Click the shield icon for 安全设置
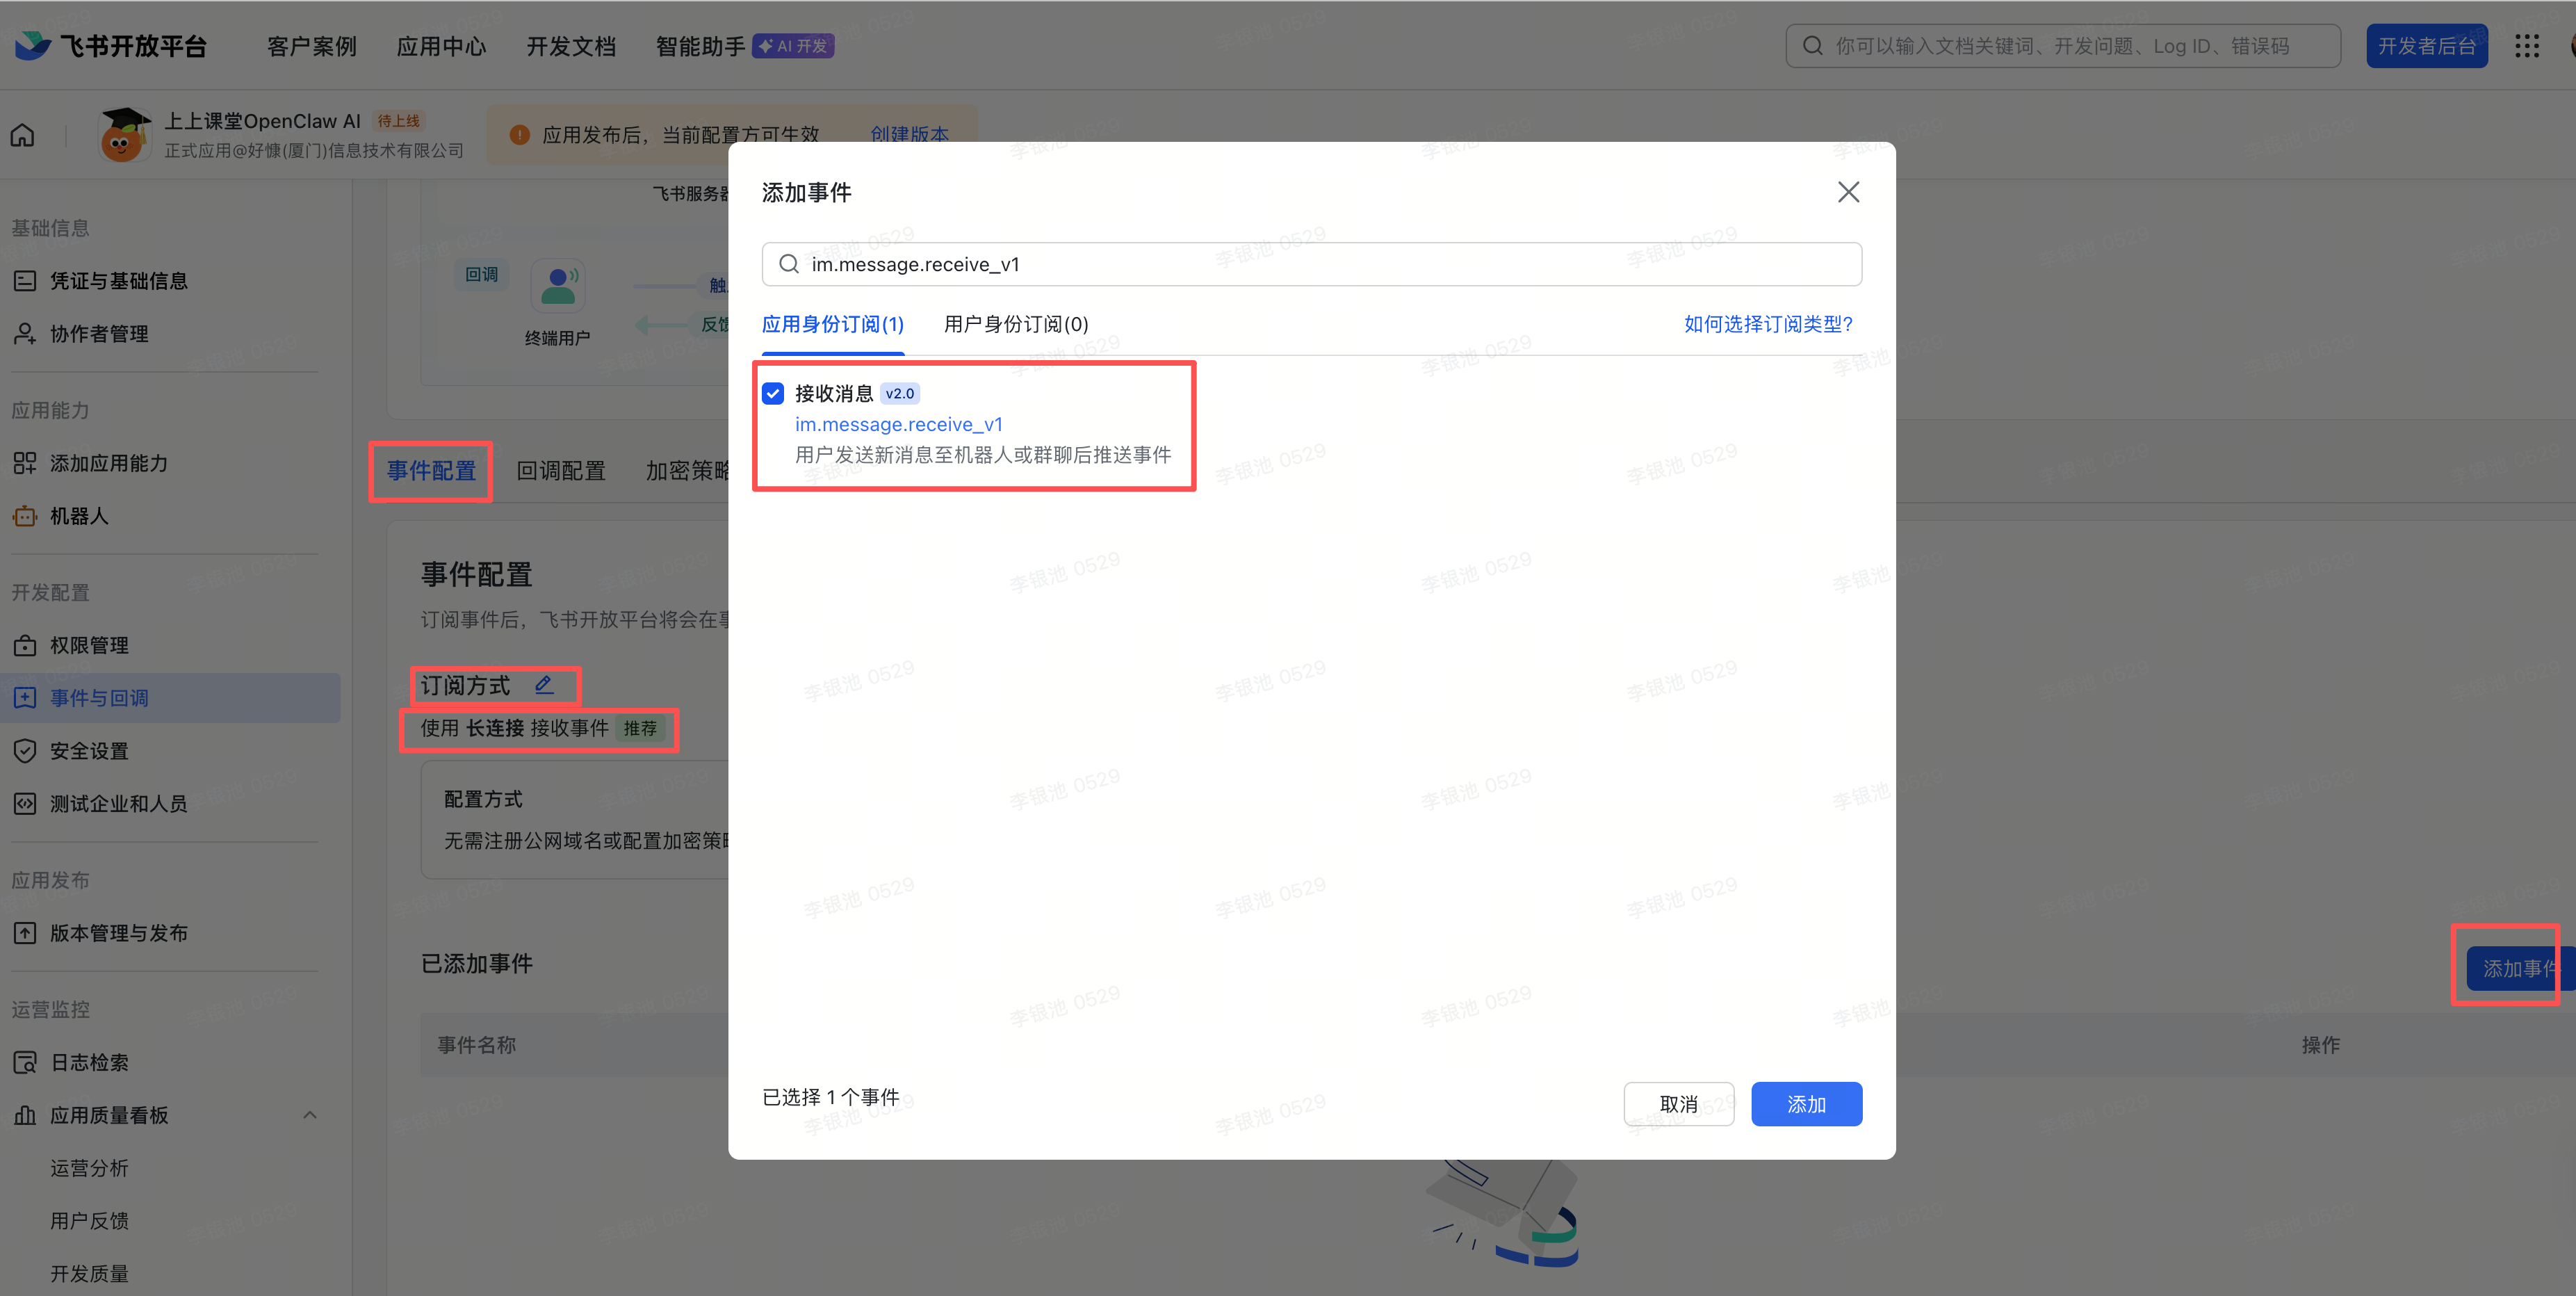The image size is (2576, 1296). [x=25, y=751]
